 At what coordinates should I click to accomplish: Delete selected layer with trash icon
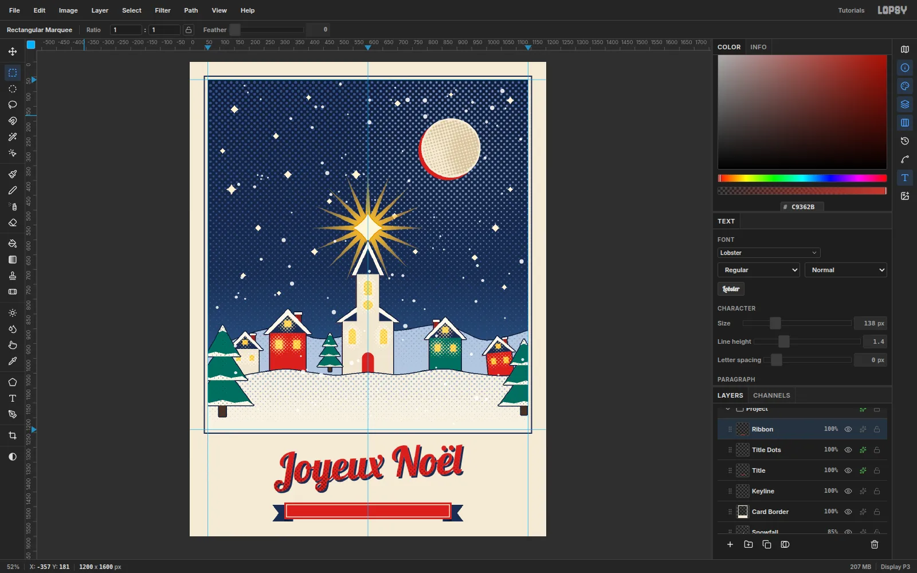click(x=875, y=544)
